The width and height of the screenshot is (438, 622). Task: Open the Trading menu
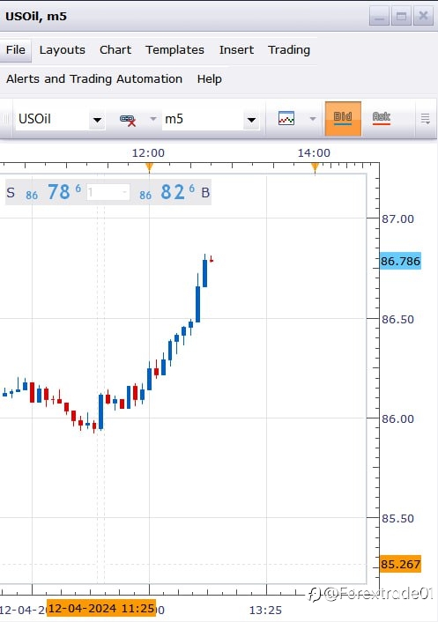pyautogui.click(x=289, y=50)
